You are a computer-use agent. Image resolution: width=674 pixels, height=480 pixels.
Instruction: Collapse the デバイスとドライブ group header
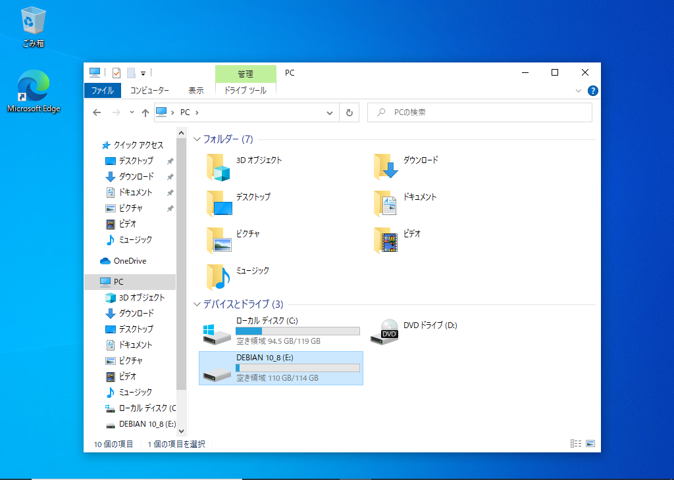tap(197, 304)
